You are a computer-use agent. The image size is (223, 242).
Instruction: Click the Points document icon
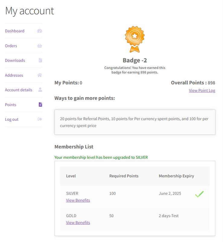[40, 105]
